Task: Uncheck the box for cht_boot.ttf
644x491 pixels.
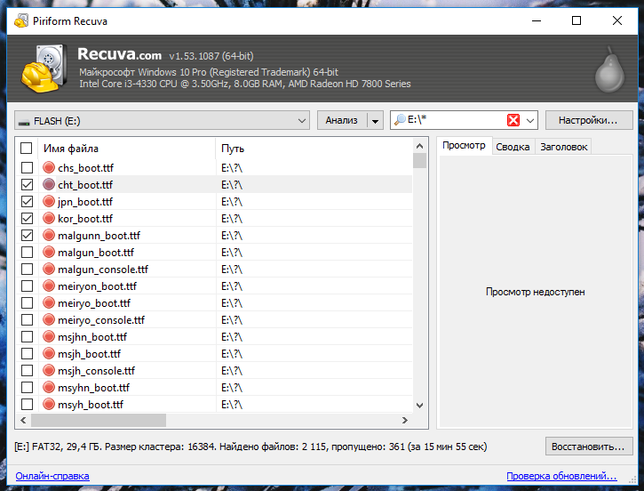Action: pyautogui.click(x=28, y=184)
